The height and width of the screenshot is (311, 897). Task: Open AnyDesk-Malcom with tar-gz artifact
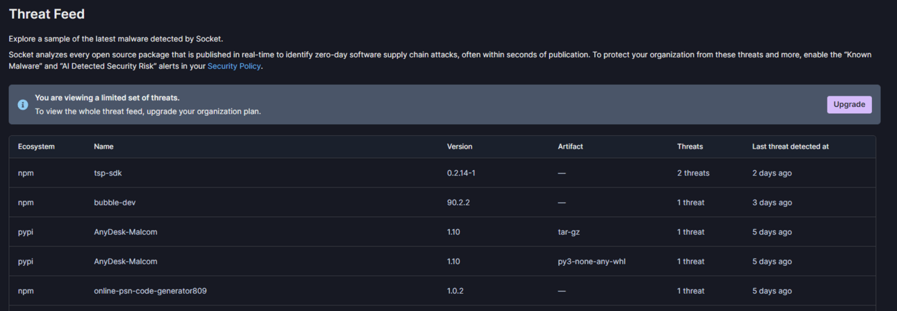click(x=126, y=232)
